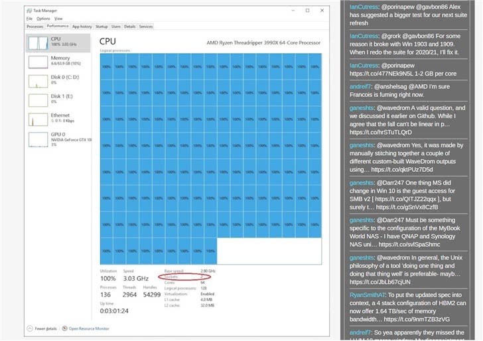
Task: Open the t.co/svlSpaShmc link
Action: 409,244
